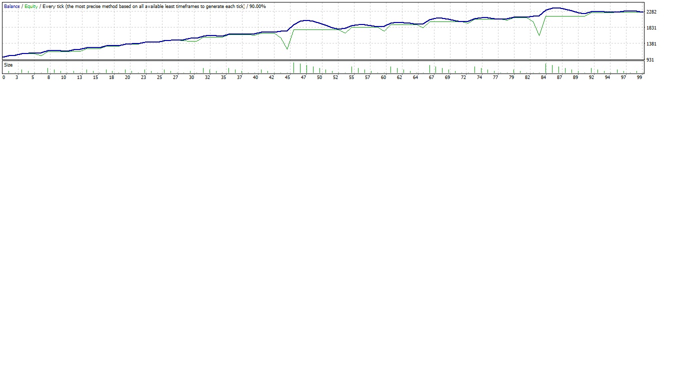Viewport: 683px width, 384px height.
Task: Click x-axis trade number 0
Action: [3, 77]
